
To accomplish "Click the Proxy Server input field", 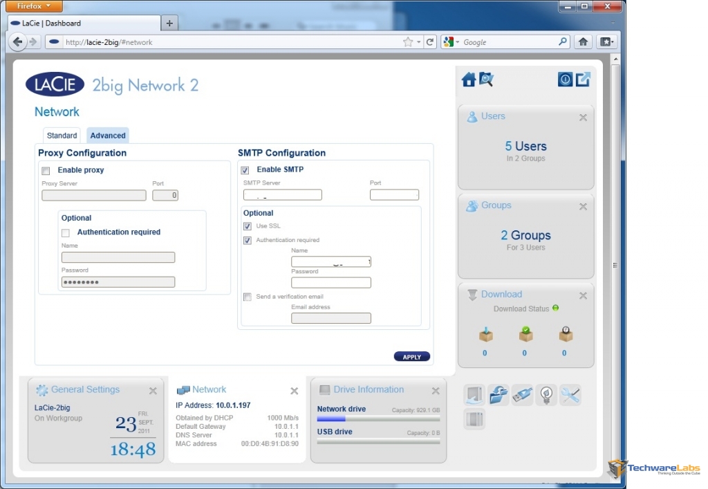I will [x=94, y=196].
